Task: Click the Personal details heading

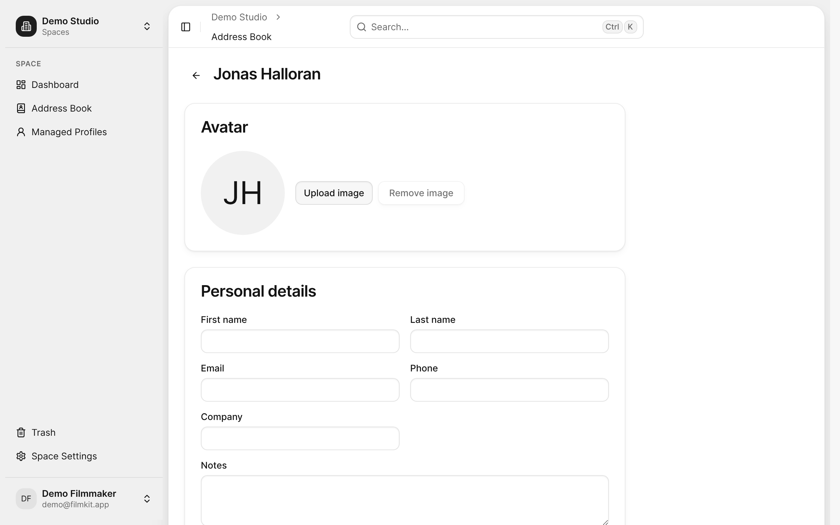Action: [x=258, y=291]
